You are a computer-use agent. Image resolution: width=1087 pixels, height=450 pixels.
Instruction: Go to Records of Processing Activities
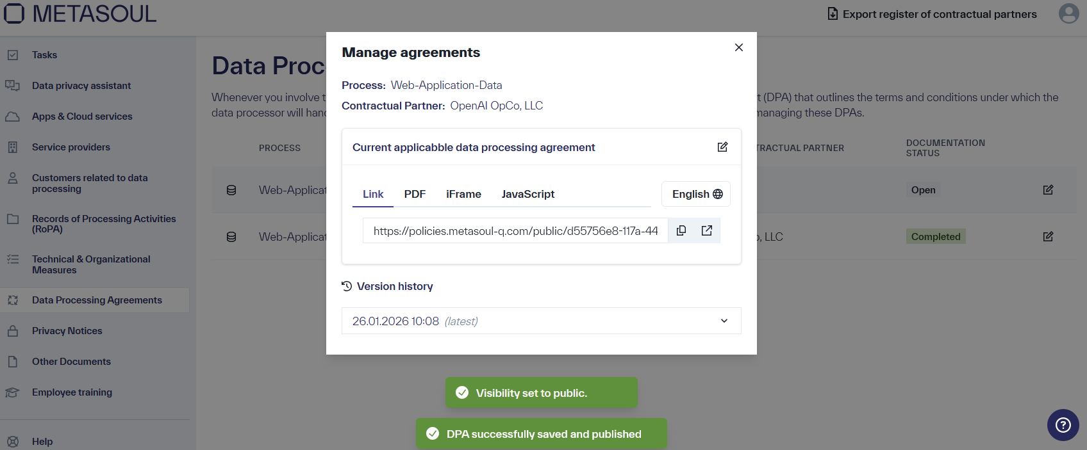pos(103,223)
